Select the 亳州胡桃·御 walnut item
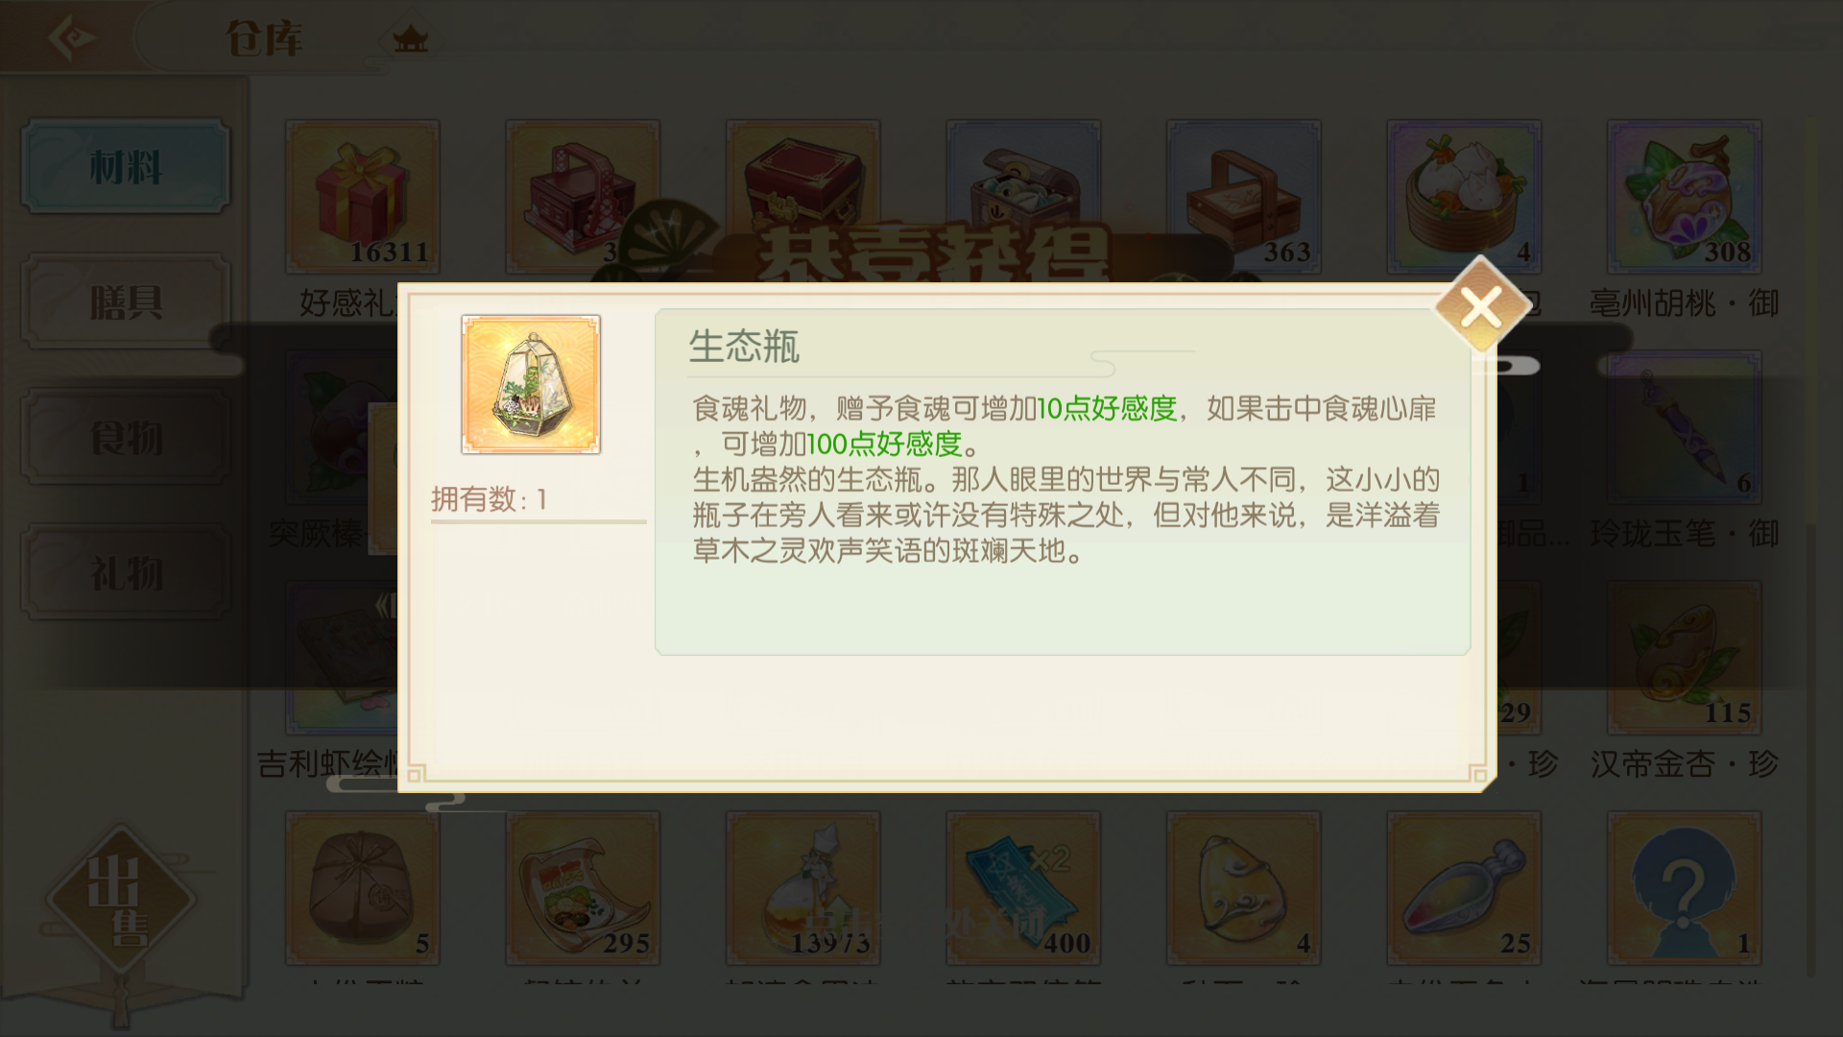The image size is (1843, 1037). click(1685, 197)
